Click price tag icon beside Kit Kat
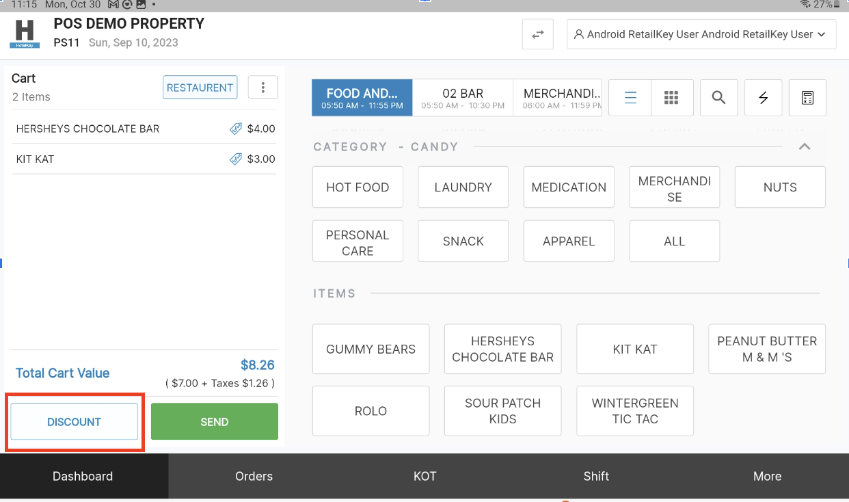Screen dimensions: 849x502 [236, 159]
